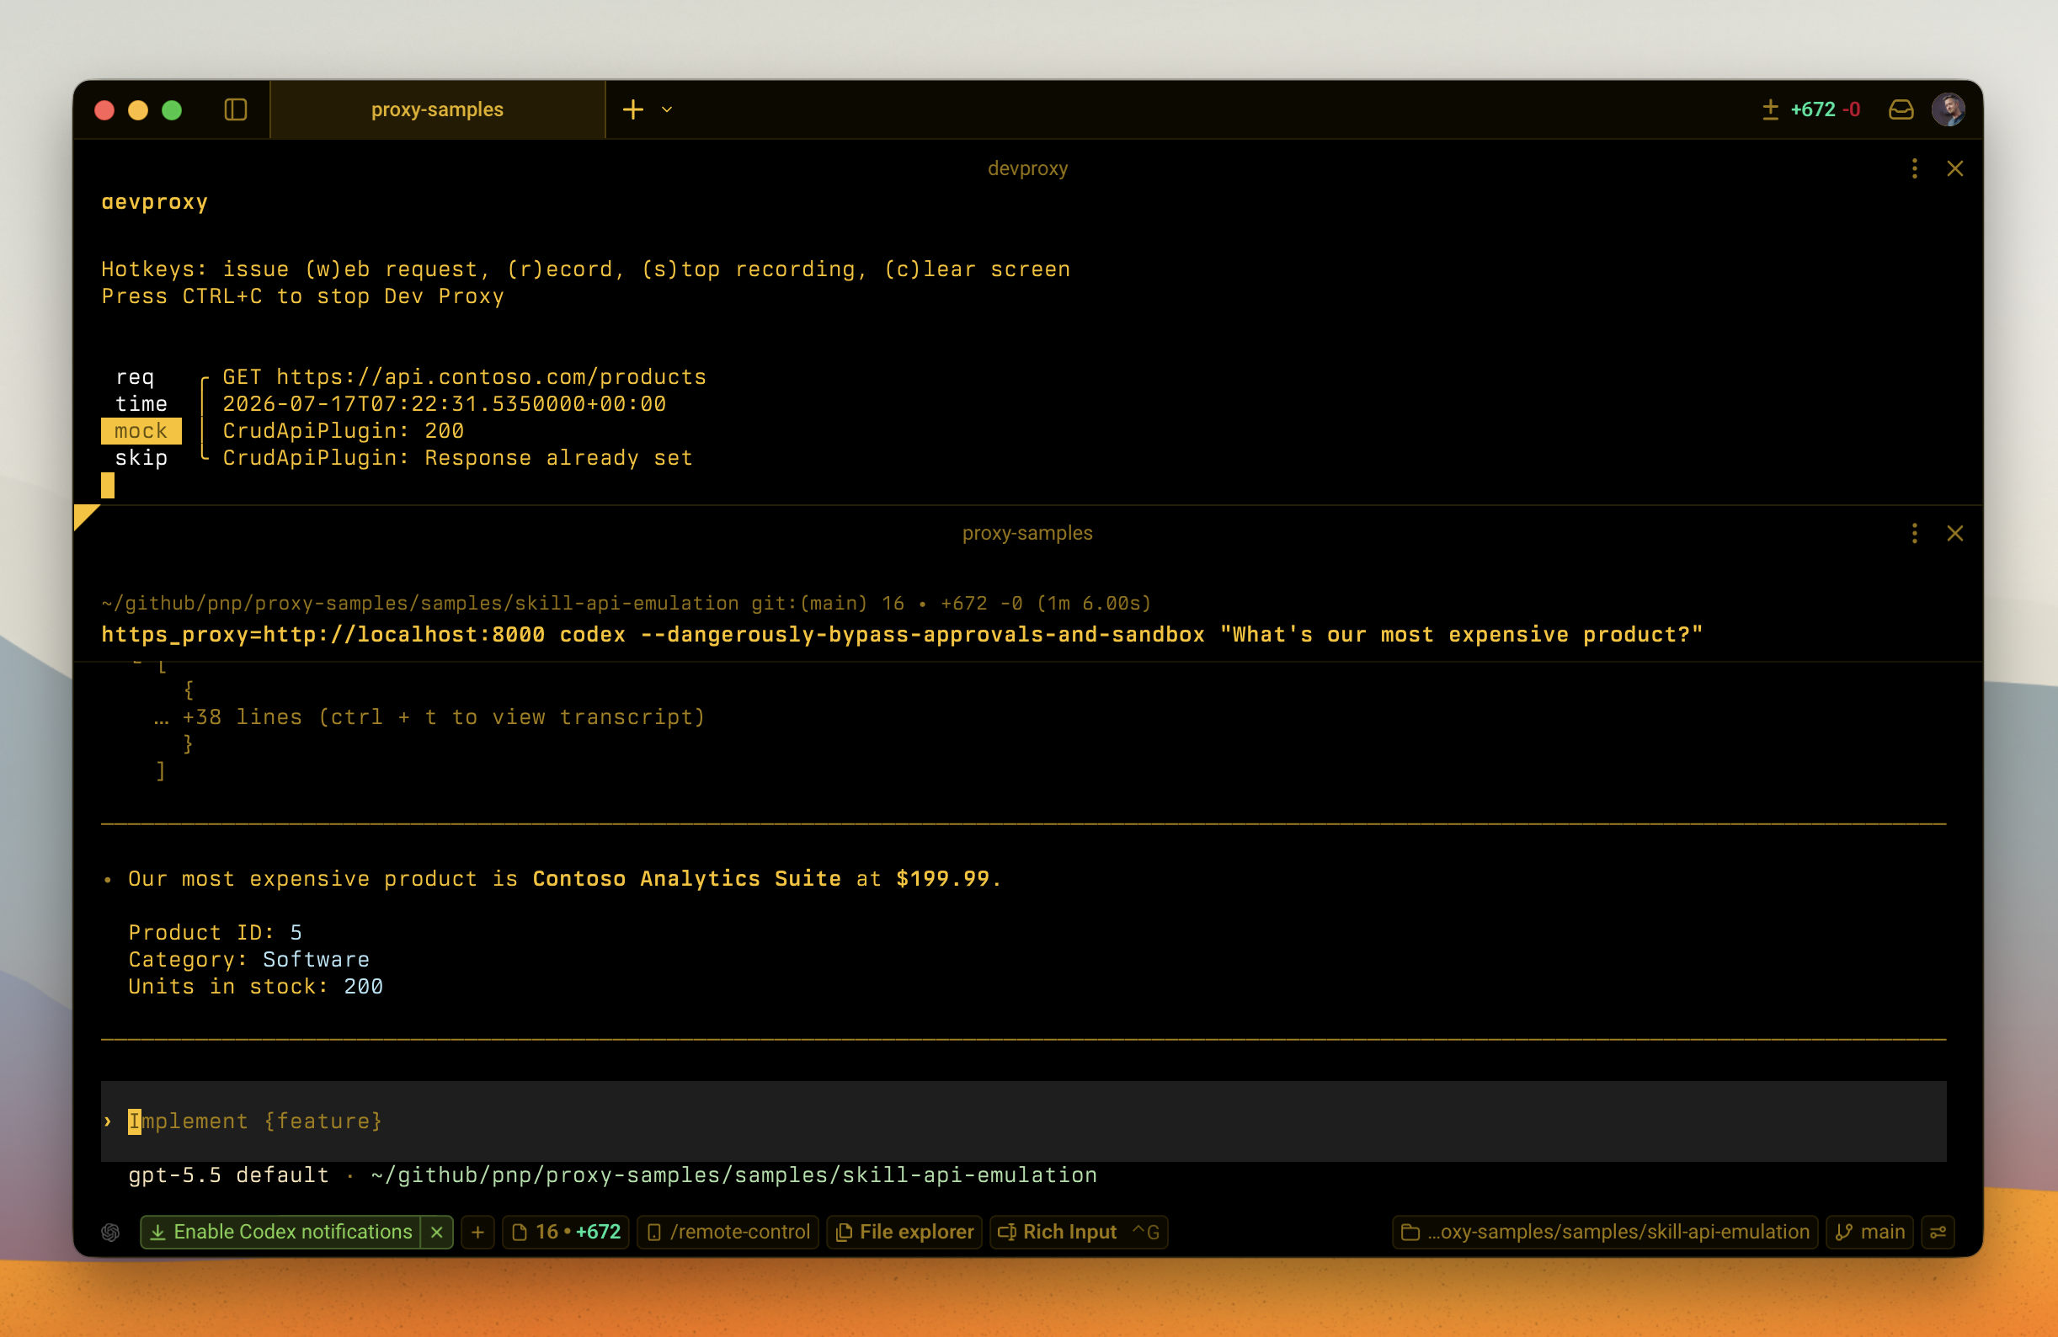Open File explorer
This screenshot has height=1337, width=2058.
pyautogui.click(x=904, y=1232)
